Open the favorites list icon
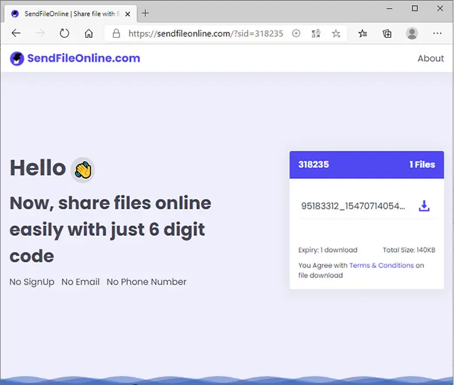This screenshot has height=385, width=454. [363, 33]
